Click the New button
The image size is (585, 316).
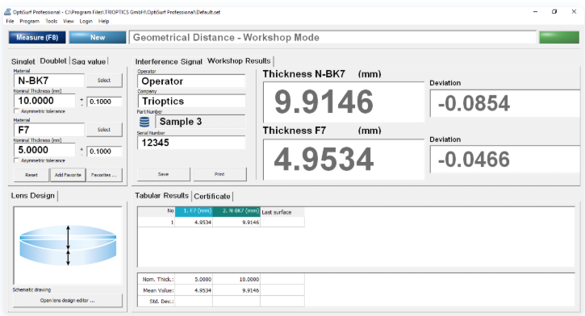pyautogui.click(x=98, y=37)
